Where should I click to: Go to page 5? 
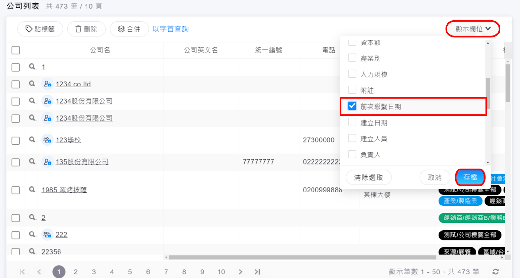(130, 272)
